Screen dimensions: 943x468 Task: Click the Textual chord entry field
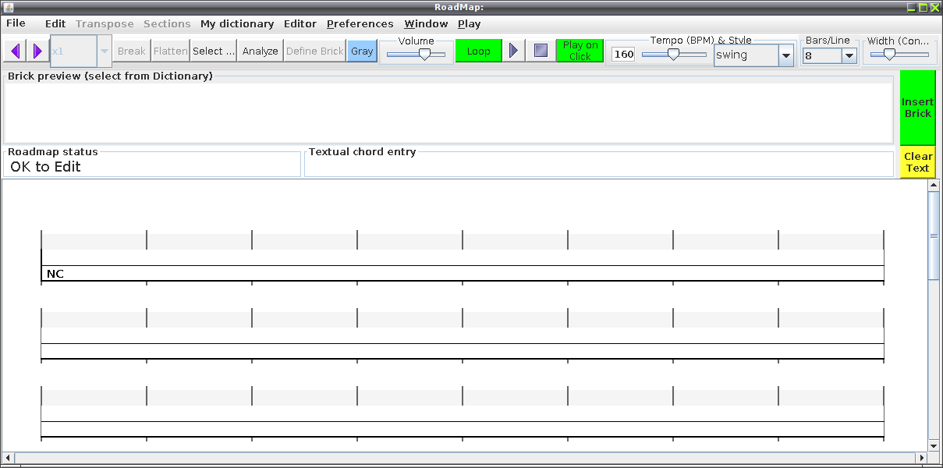coord(599,165)
